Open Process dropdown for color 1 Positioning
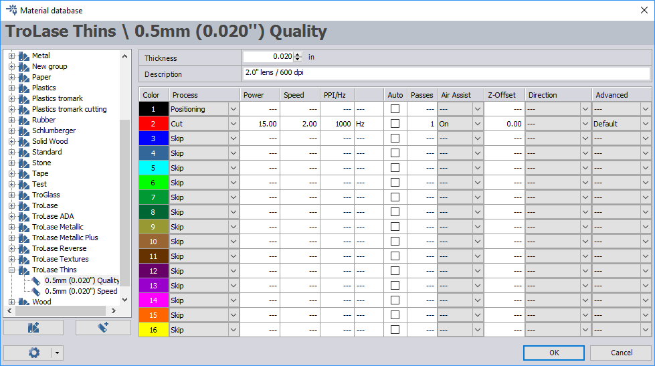 point(233,109)
